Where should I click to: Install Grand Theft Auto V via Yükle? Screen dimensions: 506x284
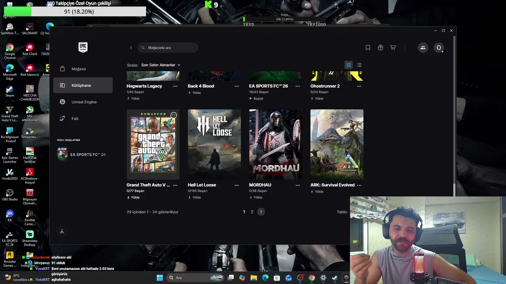click(x=133, y=198)
